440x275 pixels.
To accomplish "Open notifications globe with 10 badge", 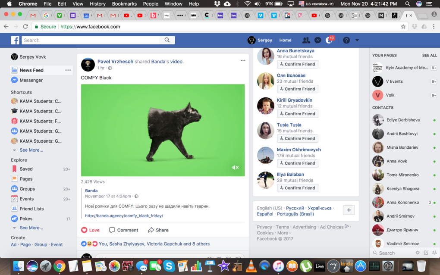I will tap(330, 41).
